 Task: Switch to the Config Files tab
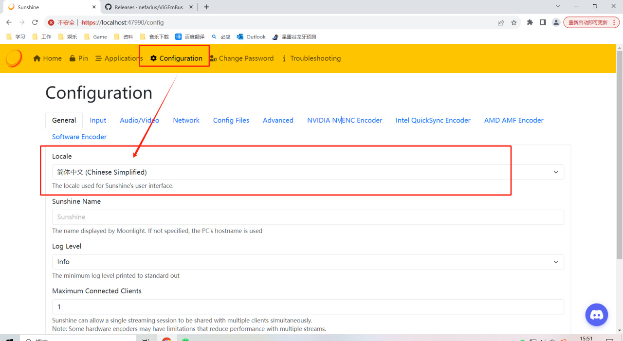point(231,120)
